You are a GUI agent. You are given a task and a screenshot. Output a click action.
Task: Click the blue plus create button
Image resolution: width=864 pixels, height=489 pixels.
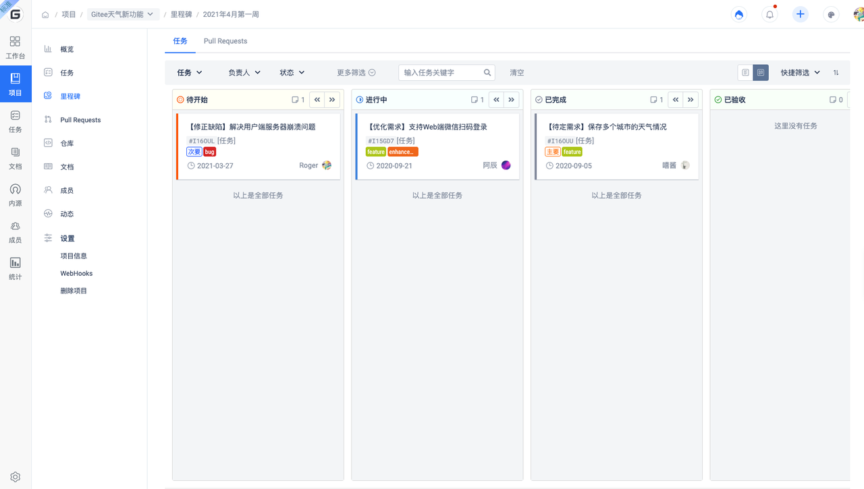coord(800,14)
